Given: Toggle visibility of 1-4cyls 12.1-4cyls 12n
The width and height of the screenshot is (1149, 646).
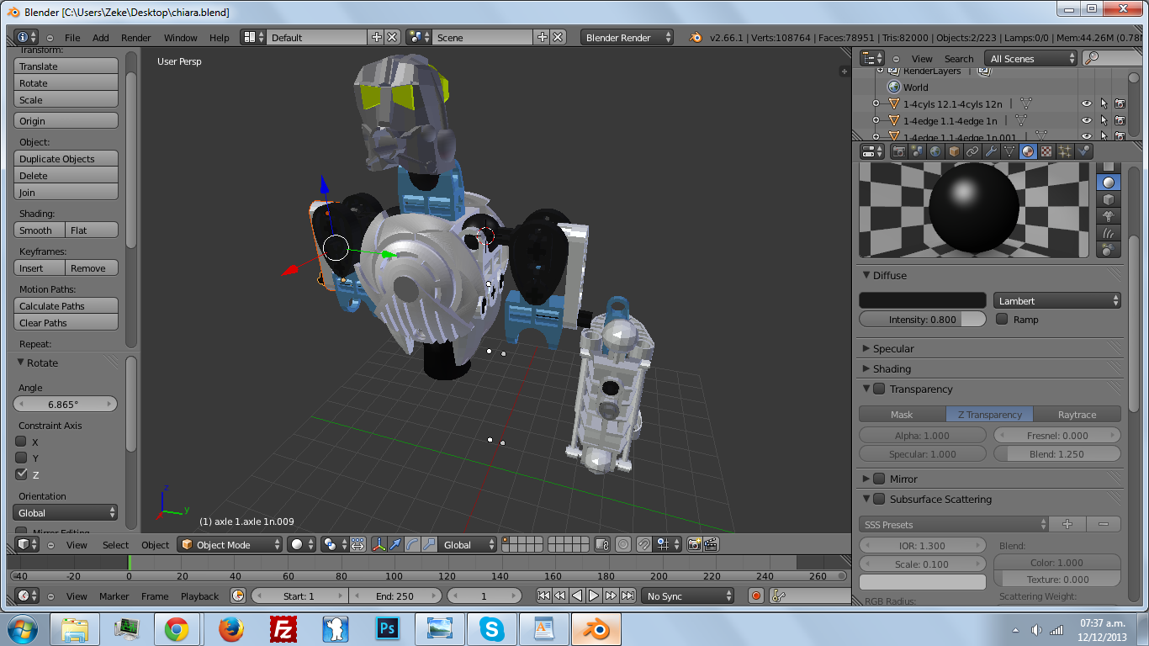Looking at the screenshot, I should click(1088, 103).
